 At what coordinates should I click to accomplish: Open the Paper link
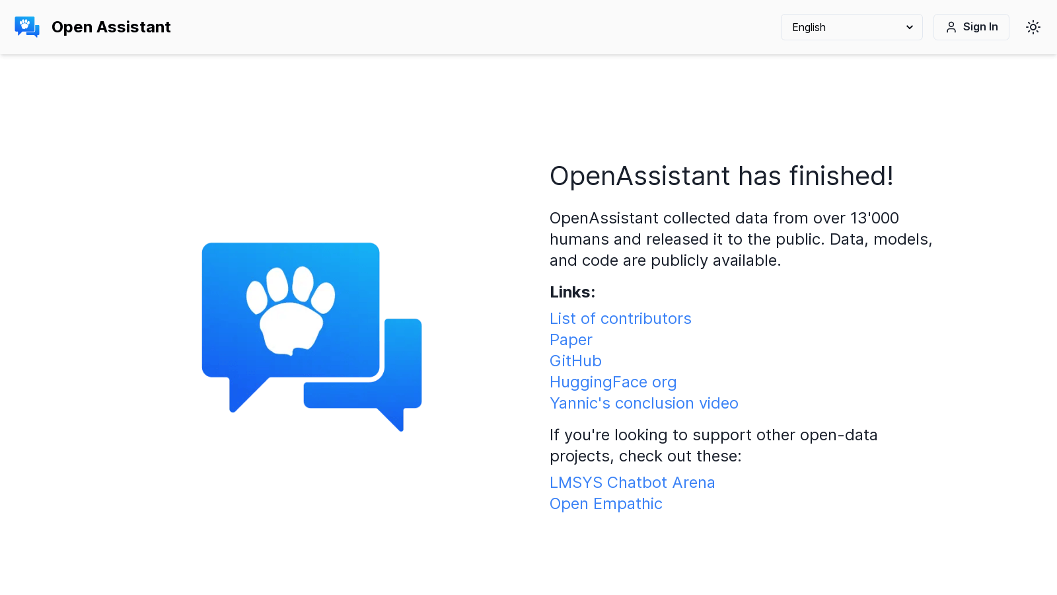(x=571, y=340)
